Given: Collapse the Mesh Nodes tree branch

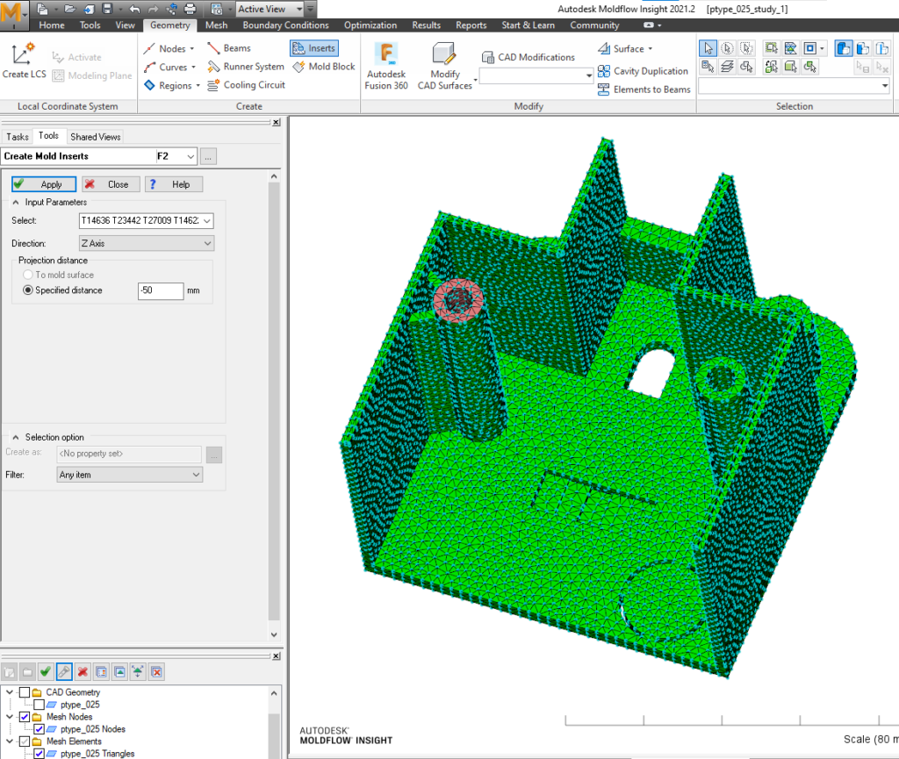Looking at the screenshot, I should (11, 715).
